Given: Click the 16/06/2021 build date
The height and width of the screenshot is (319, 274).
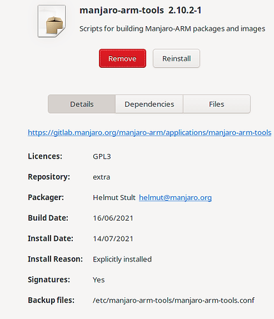Looking at the screenshot, I should pyautogui.click(x=113, y=218).
